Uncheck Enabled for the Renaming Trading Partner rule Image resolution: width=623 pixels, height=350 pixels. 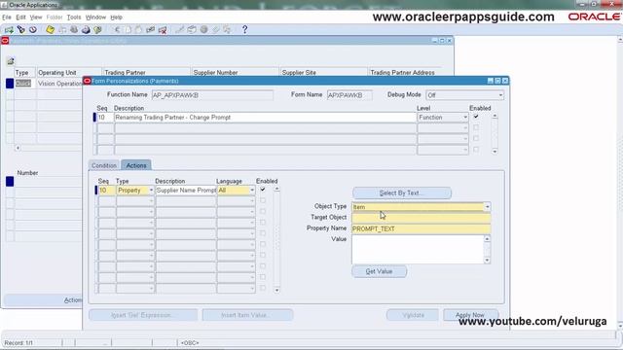(x=476, y=117)
